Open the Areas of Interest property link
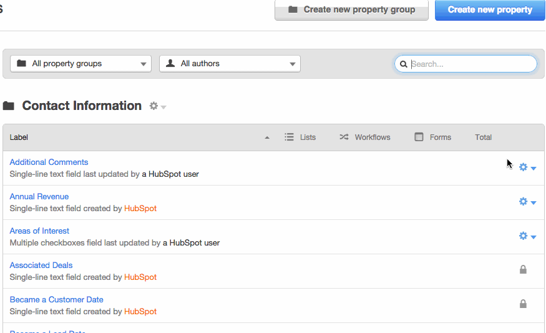The height and width of the screenshot is (333, 546). pyautogui.click(x=39, y=231)
